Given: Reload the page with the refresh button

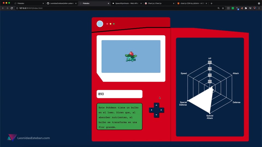Looking at the screenshot, I should coord(12,8).
